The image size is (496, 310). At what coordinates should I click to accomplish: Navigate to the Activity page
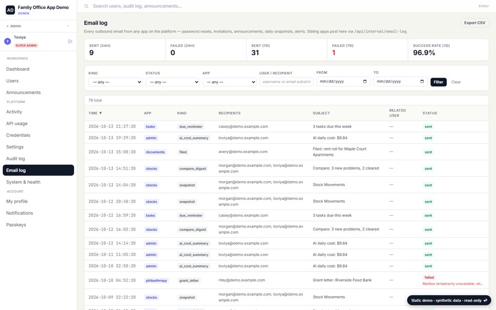(38, 112)
